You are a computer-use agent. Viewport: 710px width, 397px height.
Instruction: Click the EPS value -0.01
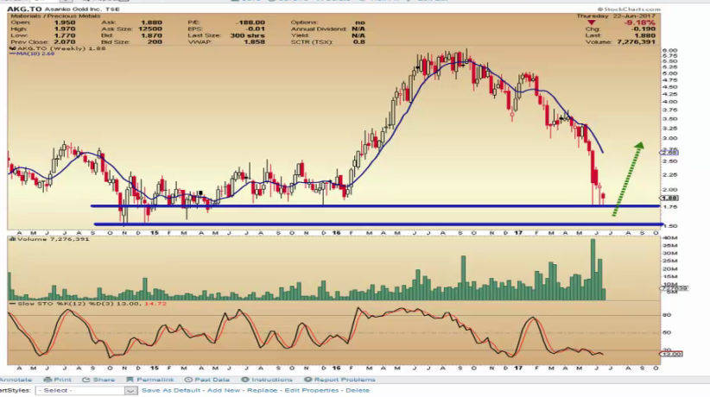click(256, 28)
